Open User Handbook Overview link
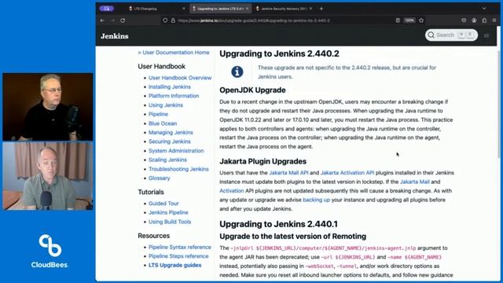Screen dimensions: 503x283 (180, 78)
